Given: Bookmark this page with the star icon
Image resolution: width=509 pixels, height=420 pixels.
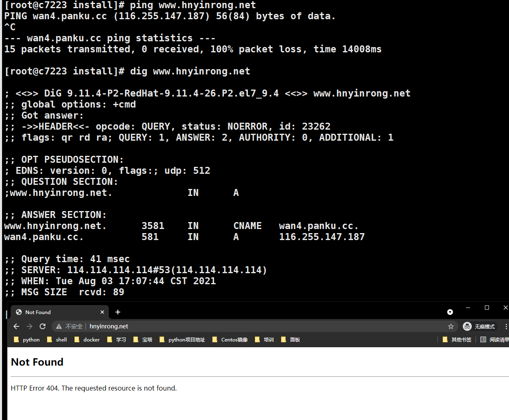Looking at the screenshot, I should [451, 326].
